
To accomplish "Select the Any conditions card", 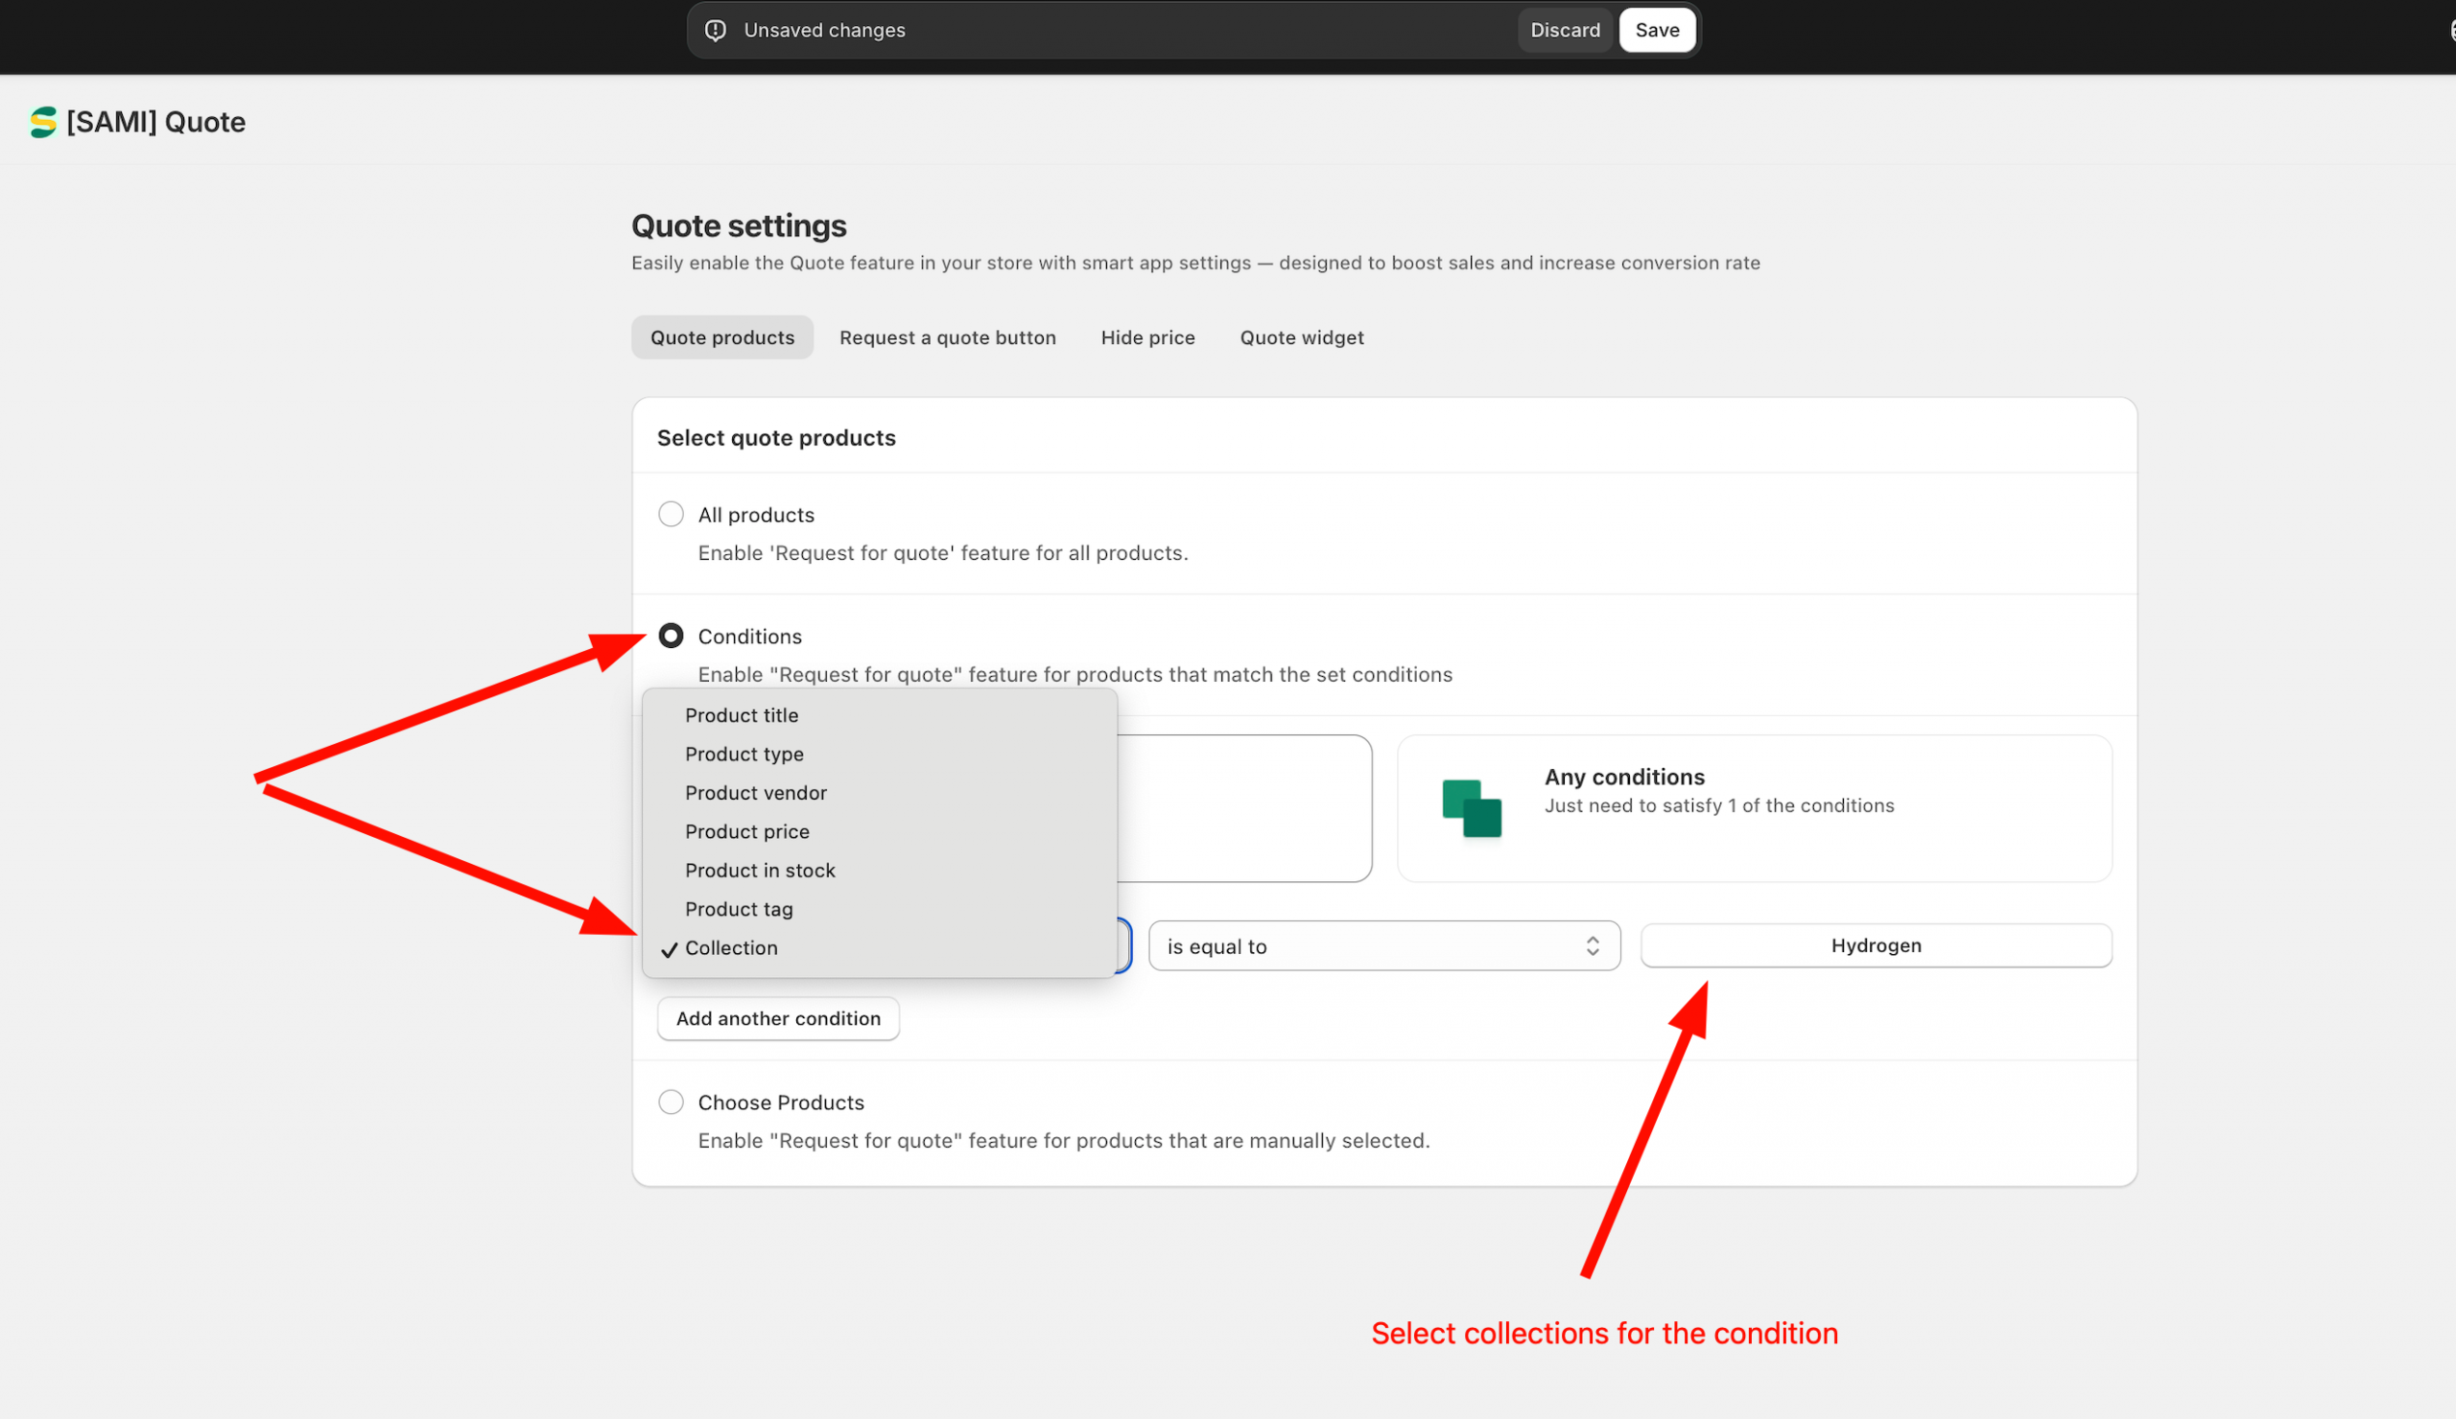I will (x=1755, y=808).
